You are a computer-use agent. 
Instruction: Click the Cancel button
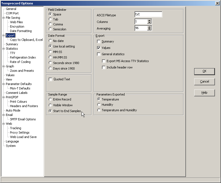tap(204, 82)
